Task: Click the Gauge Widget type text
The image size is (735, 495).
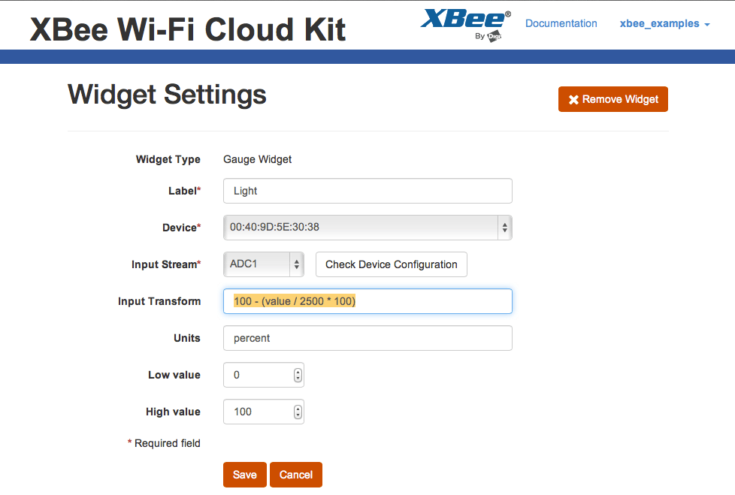Action: [257, 159]
